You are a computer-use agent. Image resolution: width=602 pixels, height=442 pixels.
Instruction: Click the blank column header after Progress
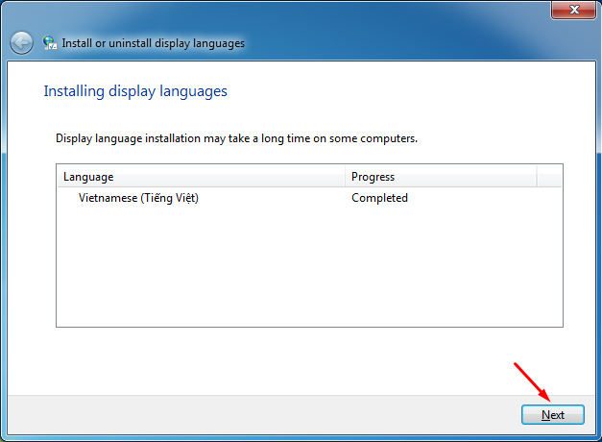(x=549, y=177)
